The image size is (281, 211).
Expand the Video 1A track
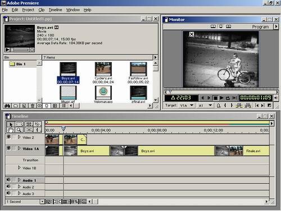pyautogui.click(x=19, y=149)
